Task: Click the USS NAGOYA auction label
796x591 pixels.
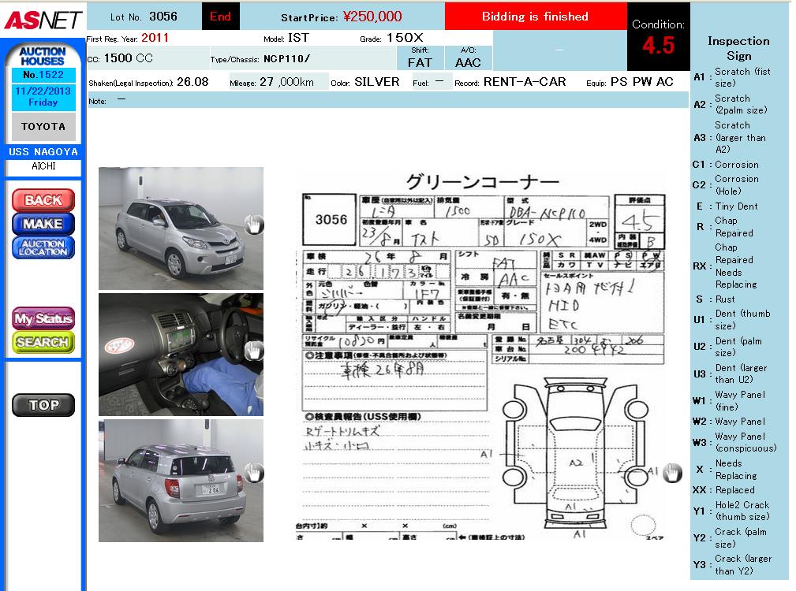Action: click(43, 151)
